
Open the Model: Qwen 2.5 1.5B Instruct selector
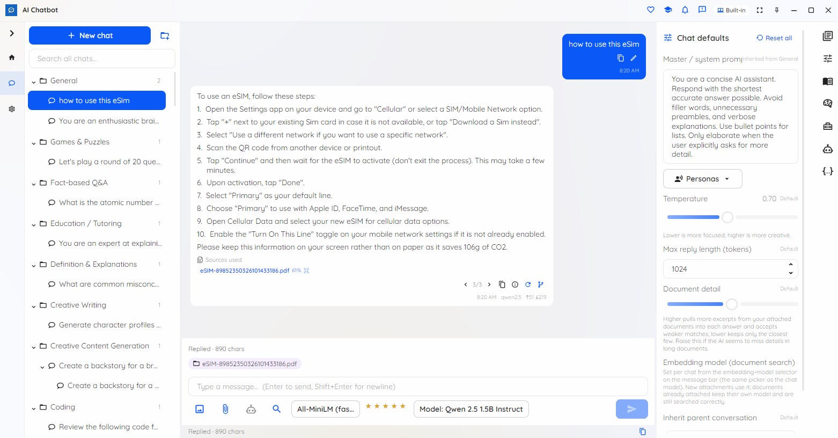click(x=471, y=409)
